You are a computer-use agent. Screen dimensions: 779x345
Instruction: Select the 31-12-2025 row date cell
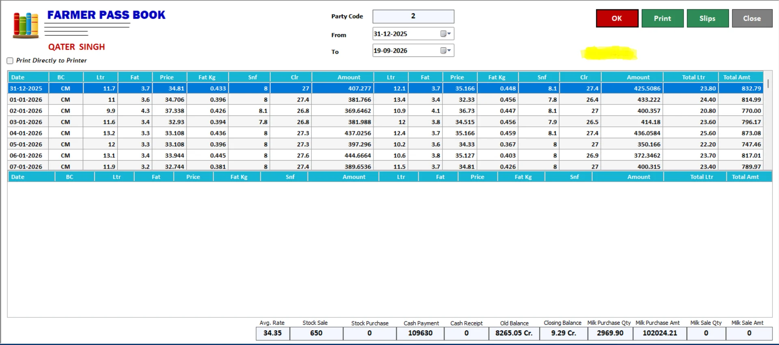[28, 88]
